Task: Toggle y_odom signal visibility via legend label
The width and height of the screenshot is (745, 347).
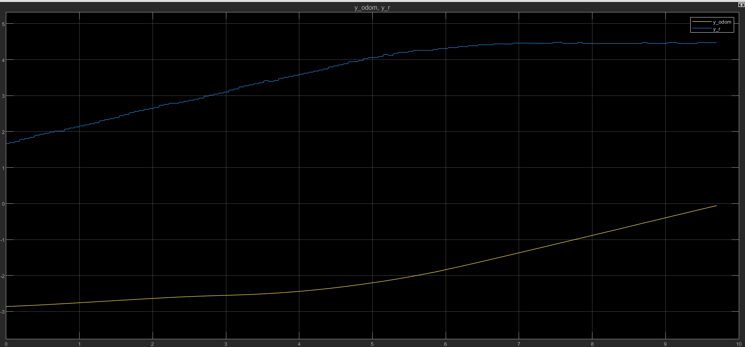Action: (x=722, y=22)
